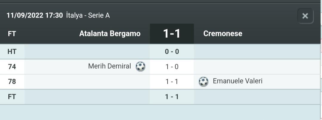Select the HT row label
Image resolution: width=322 pixels, height=120 pixels.
pos(12,52)
